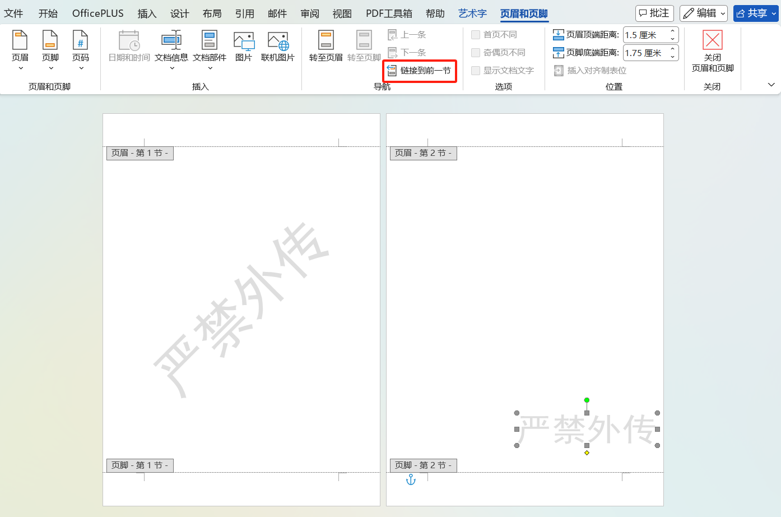The image size is (781, 517).
Task: Switch to the 插入 ribbon tab
Action: (x=147, y=13)
